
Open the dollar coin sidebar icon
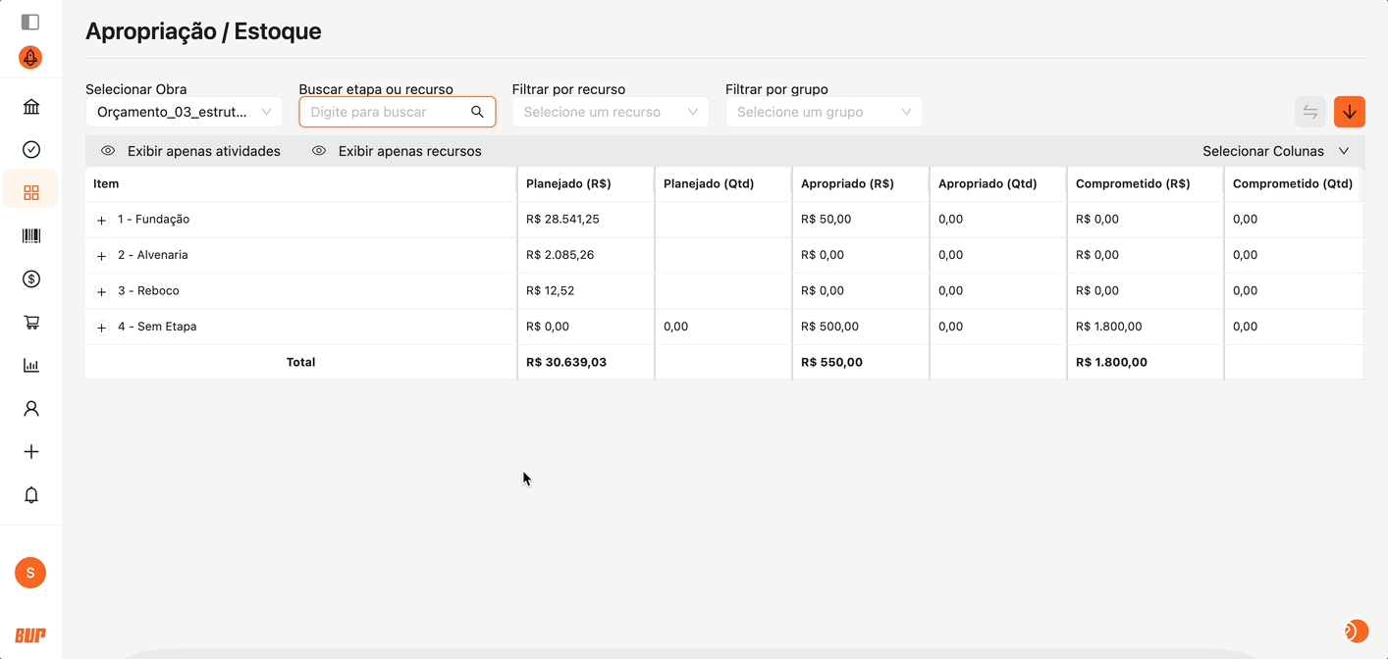tap(31, 279)
